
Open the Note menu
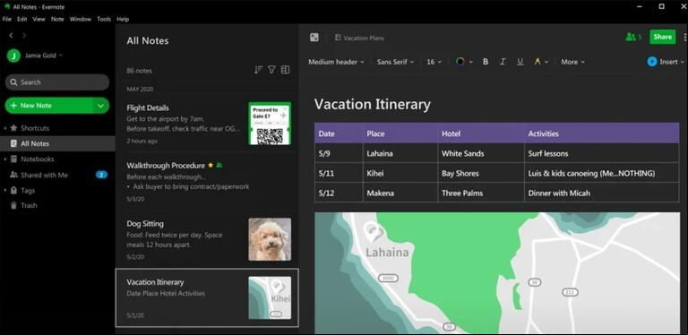(57, 20)
